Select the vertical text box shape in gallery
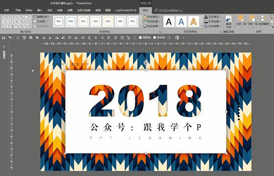This screenshot has width=274, height=176. (12, 17)
